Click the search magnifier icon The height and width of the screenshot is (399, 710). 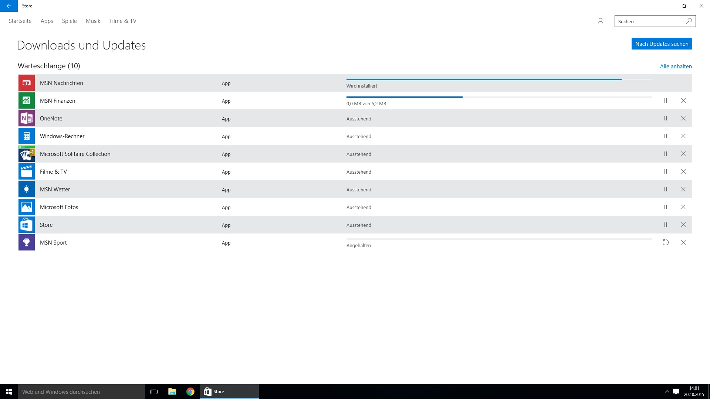(x=689, y=21)
